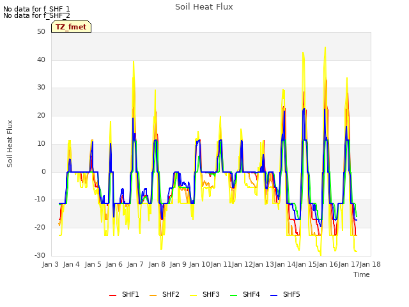This screenshot has width=409, height=307.
Task: Click the y-axis tick label 40
Action: (41, 59)
